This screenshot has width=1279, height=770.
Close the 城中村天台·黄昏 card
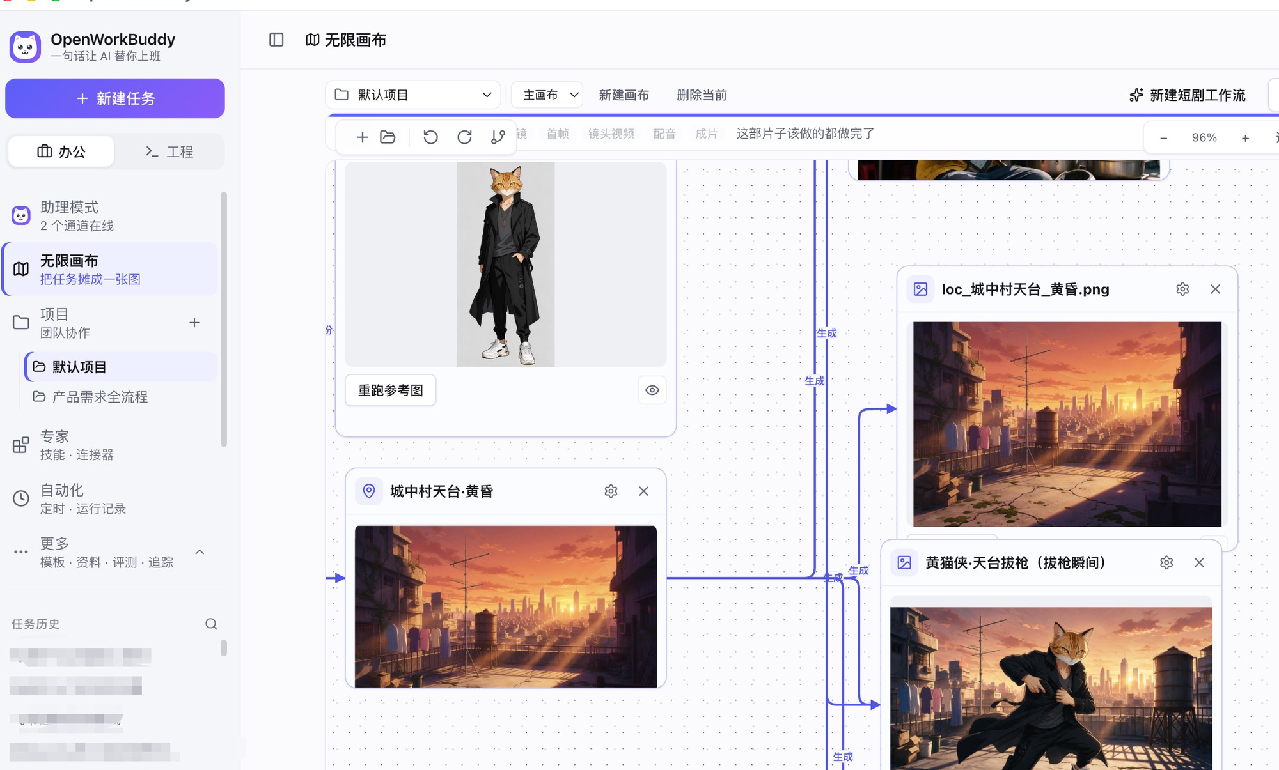coord(643,491)
